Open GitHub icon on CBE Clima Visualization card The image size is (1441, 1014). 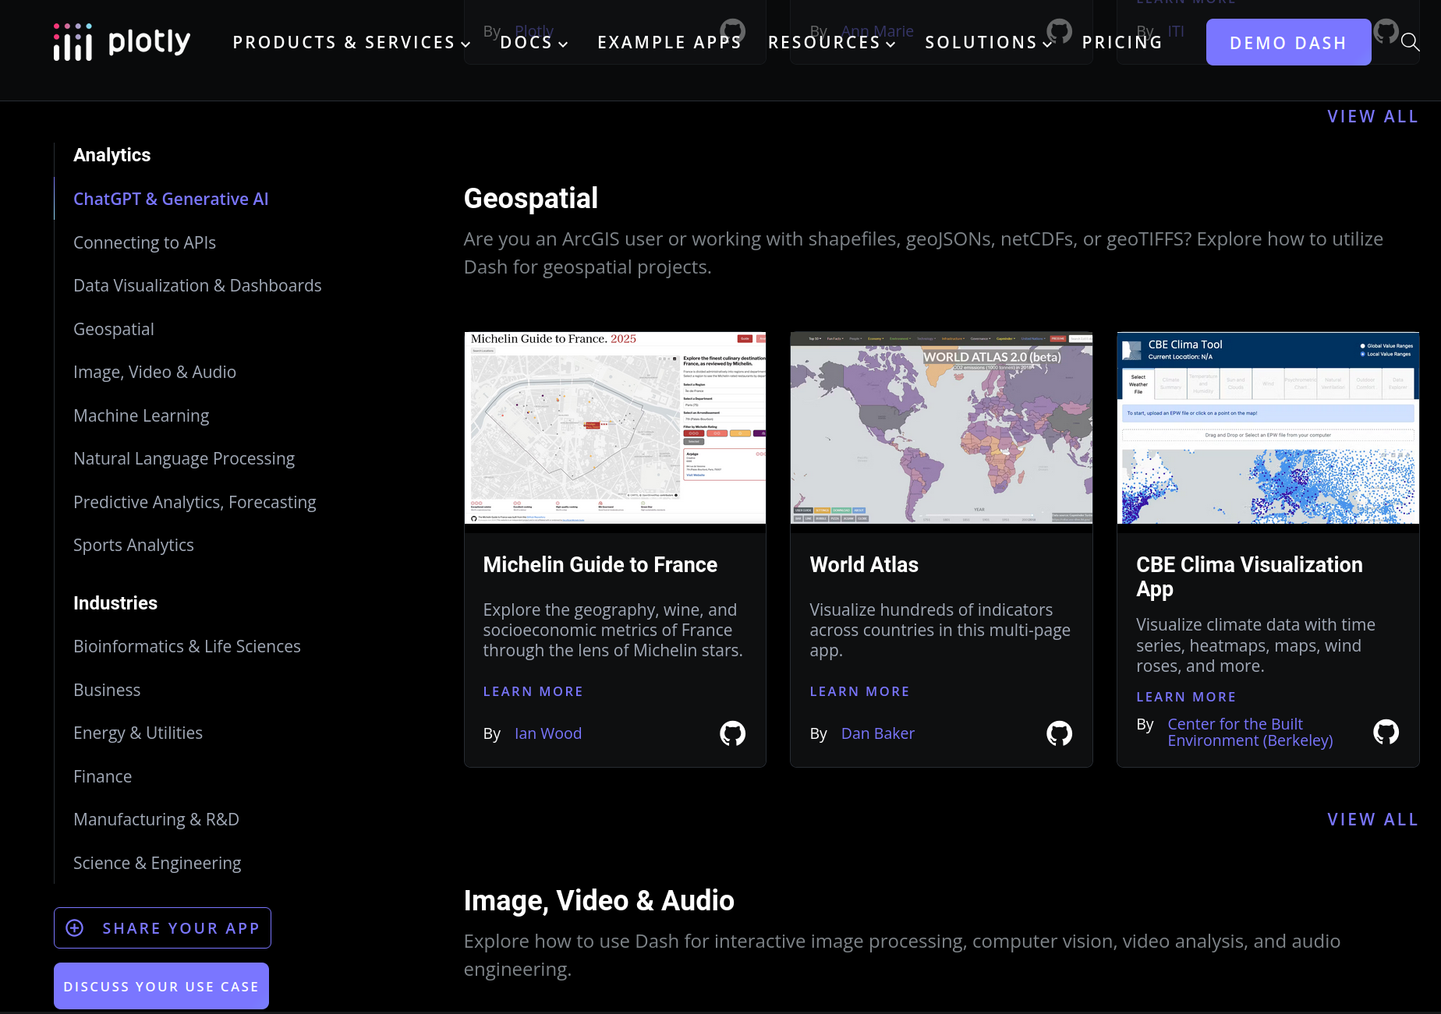pyautogui.click(x=1386, y=732)
